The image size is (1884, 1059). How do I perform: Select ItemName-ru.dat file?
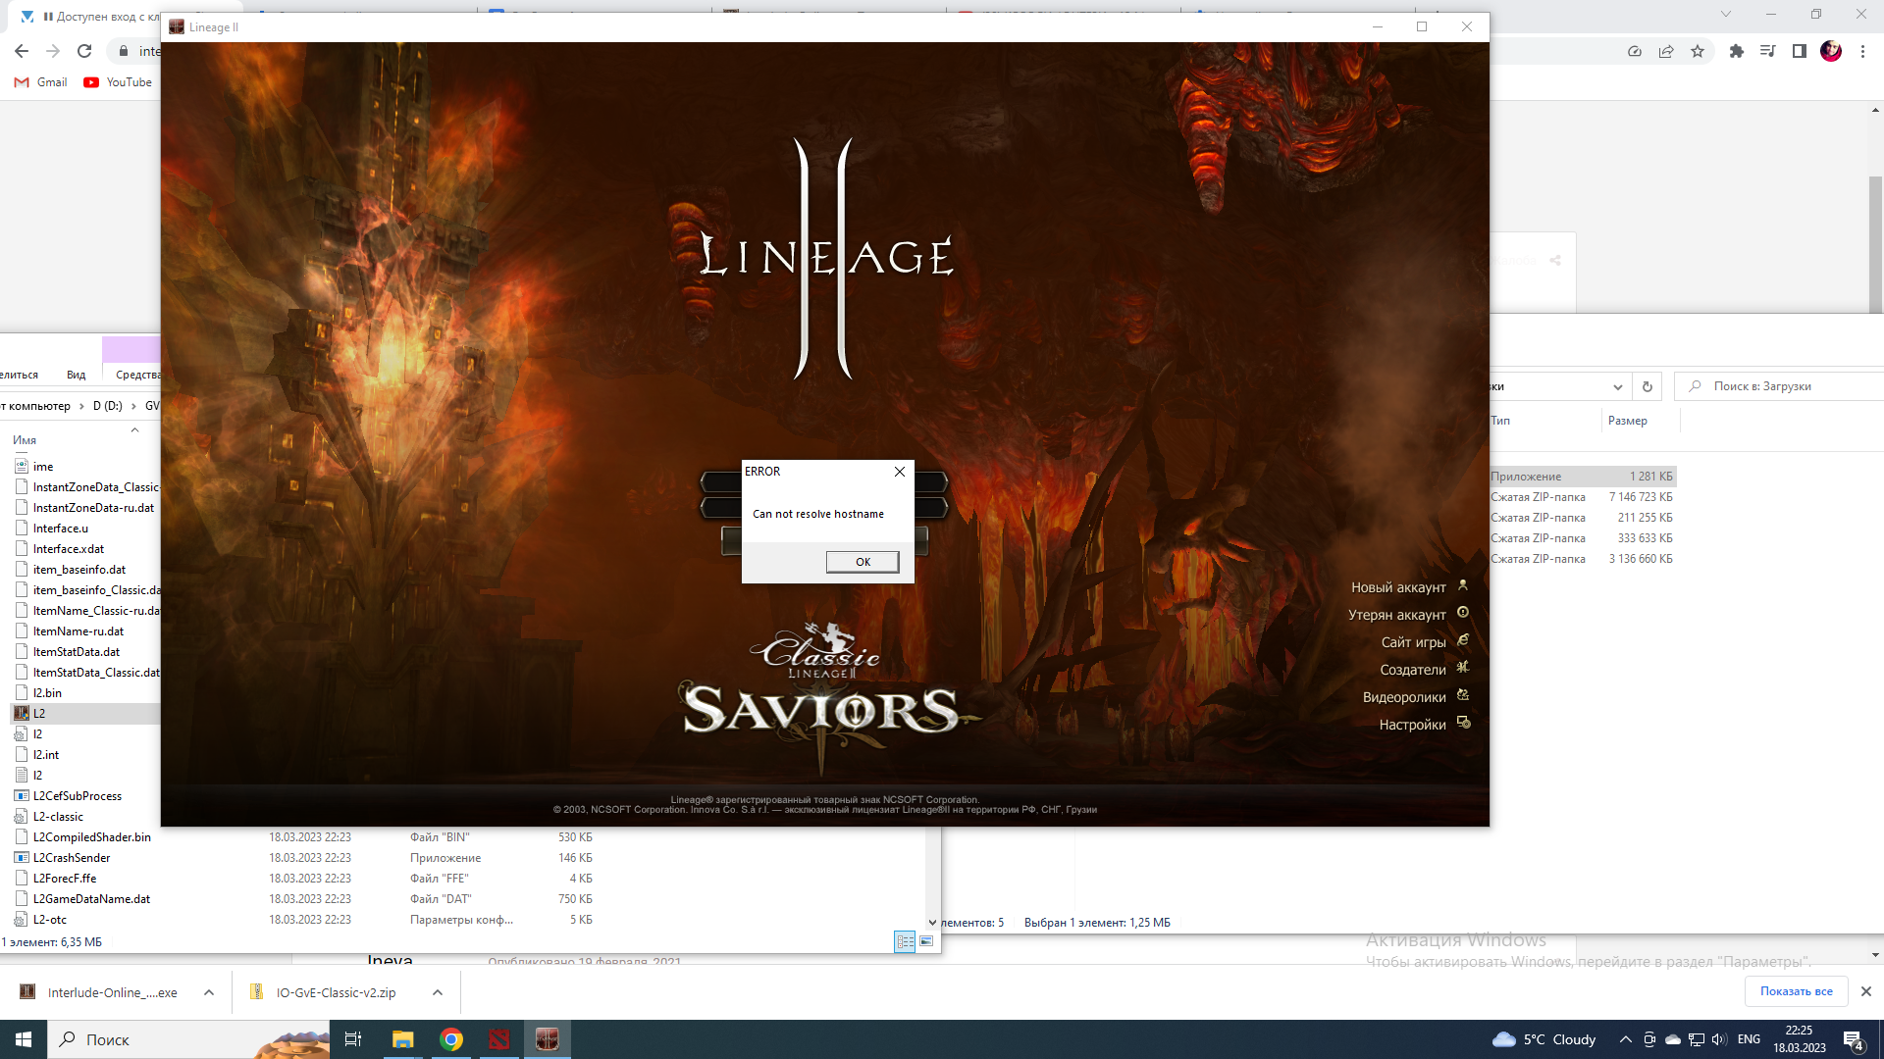pyautogui.click(x=78, y=631)
